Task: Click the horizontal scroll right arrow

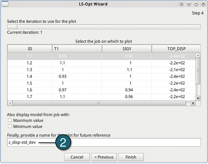Action: click(x=193, y=103)
